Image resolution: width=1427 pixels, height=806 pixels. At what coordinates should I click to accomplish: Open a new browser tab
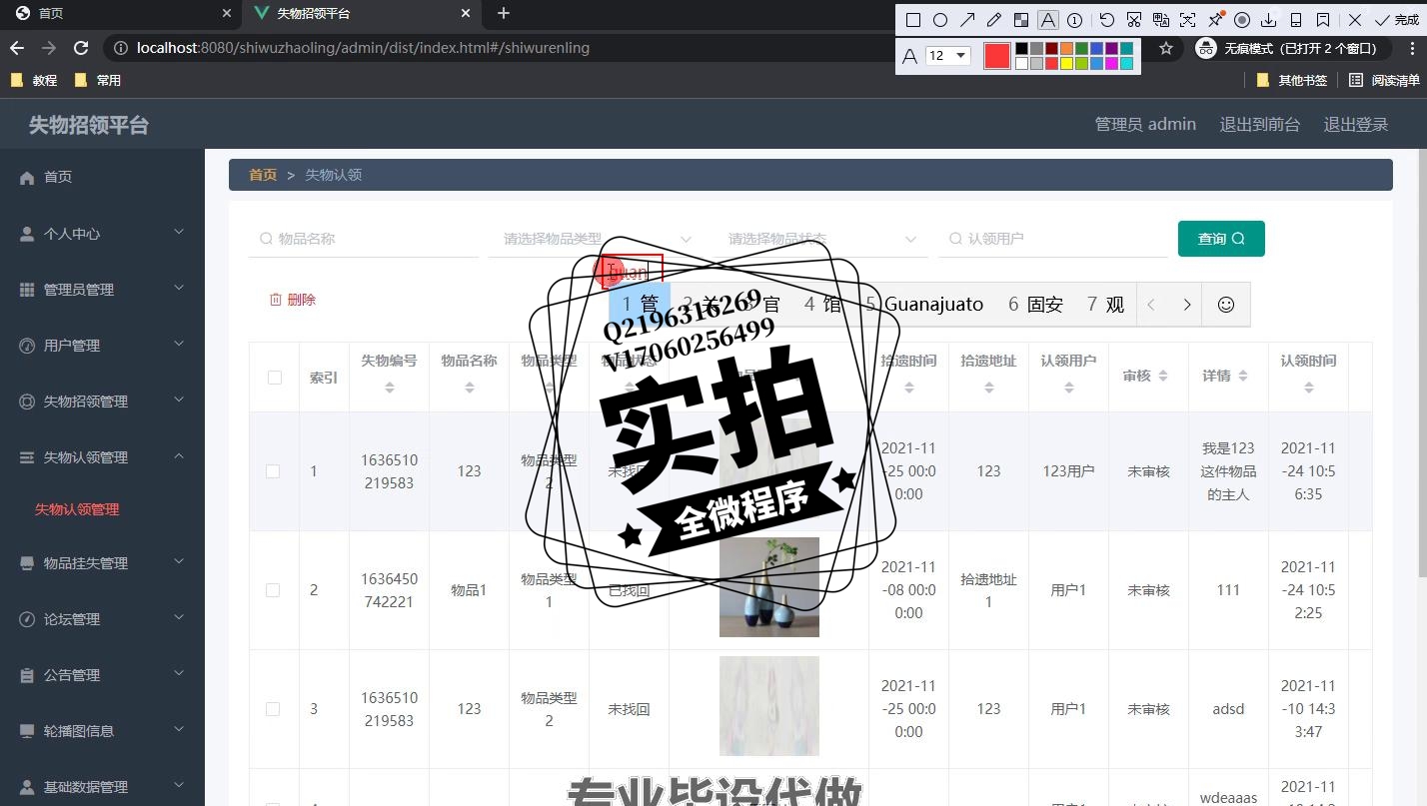coord(504,13)
